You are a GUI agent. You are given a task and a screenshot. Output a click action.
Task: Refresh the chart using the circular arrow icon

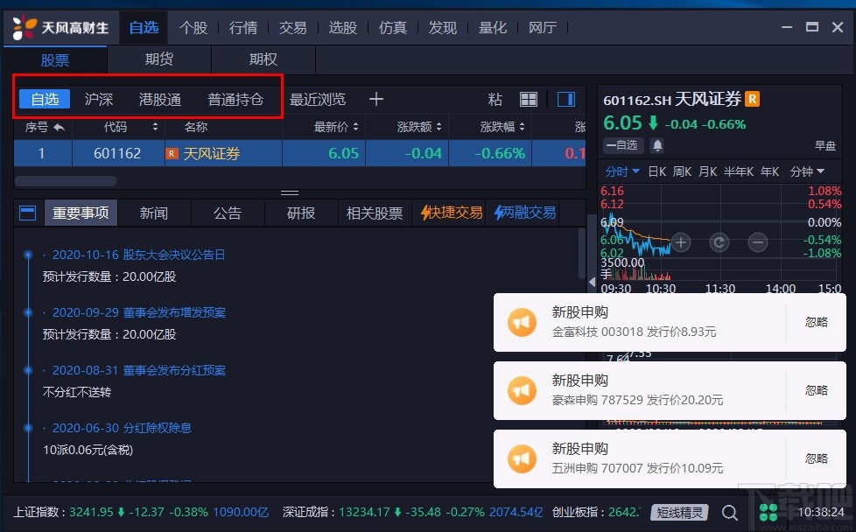tap(718, 242)
